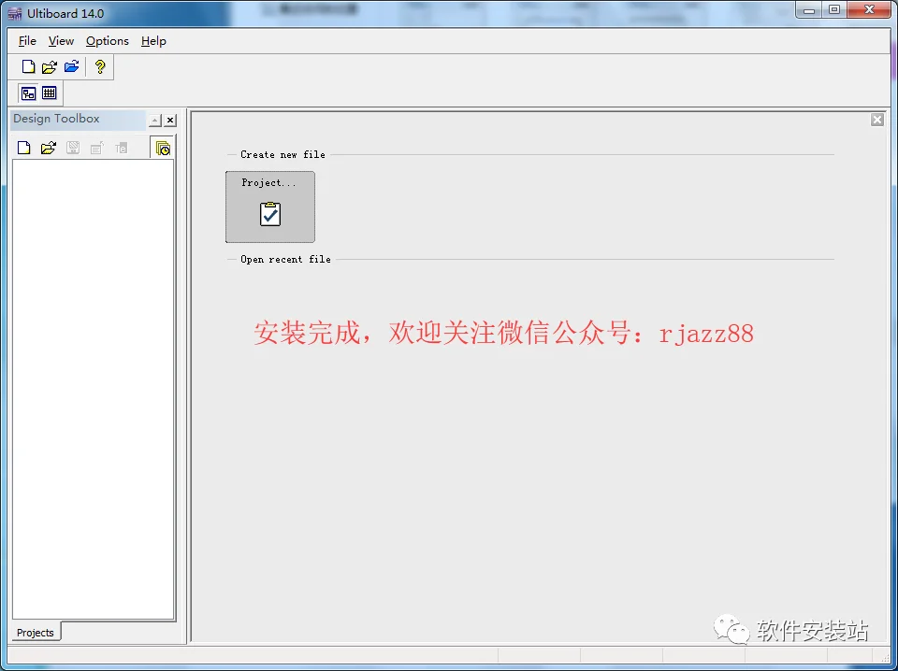Click Open folder icon inside Design Toolbox
The height and width of the screenshot is (671, 898).
[x=49, y=149]
